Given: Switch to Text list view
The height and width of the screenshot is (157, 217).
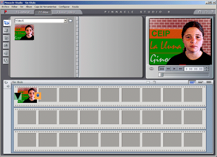Looking at the screenshot, I should (209, 82).
